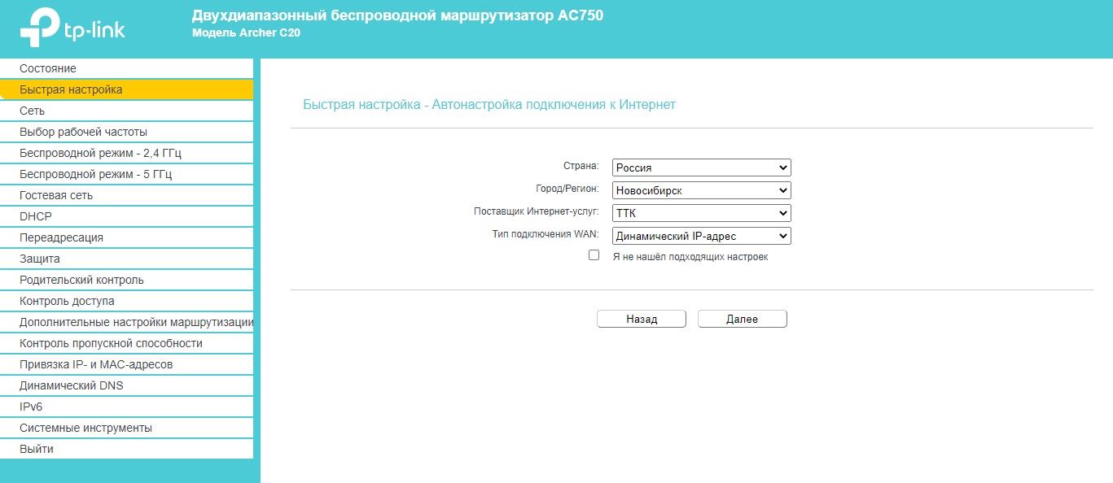Open the Город/Регион dropdown
1113x483 pixels.
[x=701, y=190]
